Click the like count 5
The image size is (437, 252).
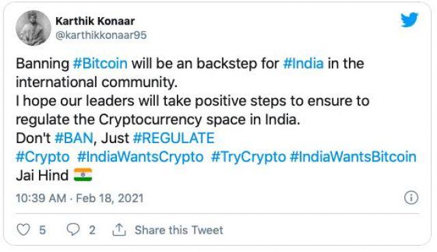click(x=42, y=230)
